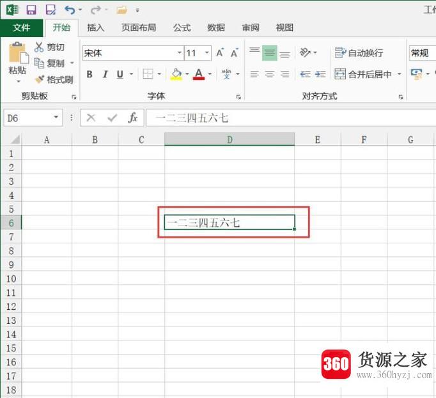This screenshot has width=436, height=398.
Task: Expand the underline style dropdown
Action: 131,74
